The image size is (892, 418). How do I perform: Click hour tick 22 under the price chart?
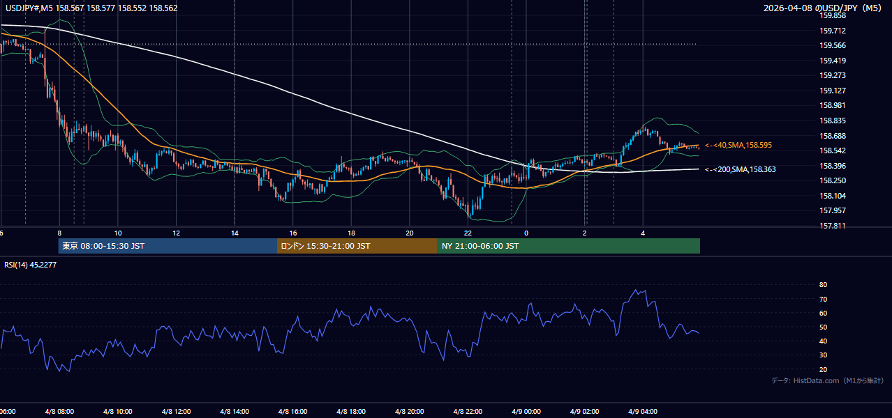pyautogui.click(x=468, y=233)
